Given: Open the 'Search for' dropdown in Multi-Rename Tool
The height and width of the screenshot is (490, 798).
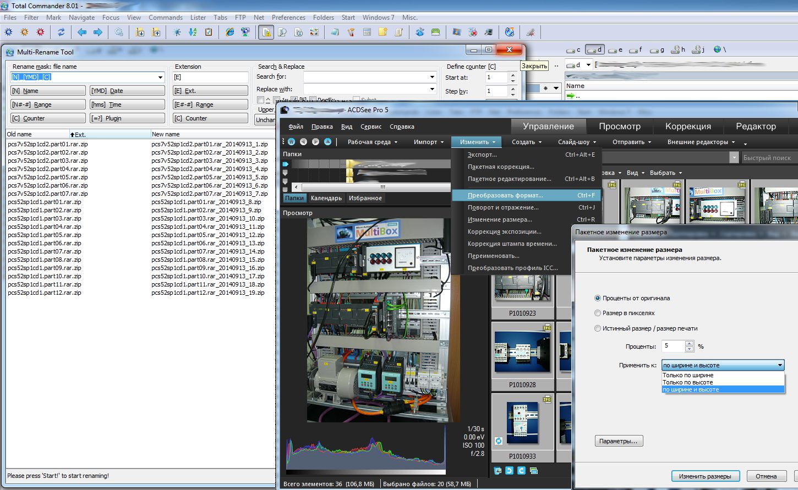Looking at the screenshot, I should coord(432,76).
